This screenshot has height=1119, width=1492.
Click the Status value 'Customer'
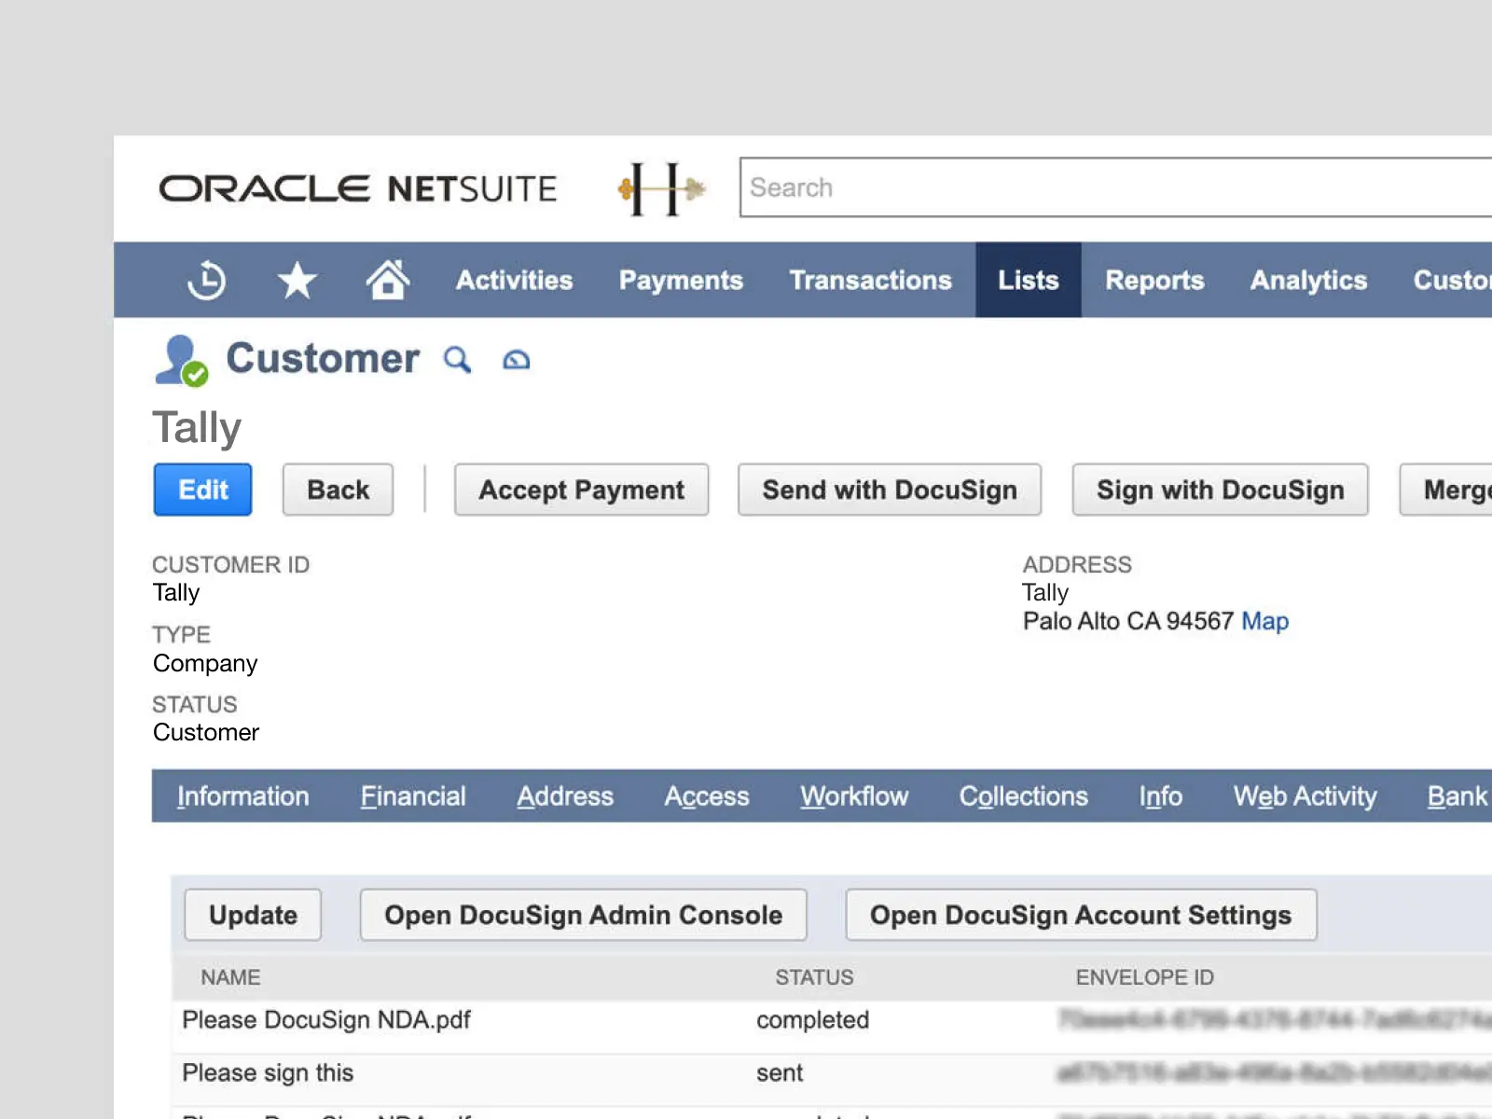[x=206, y=733]
